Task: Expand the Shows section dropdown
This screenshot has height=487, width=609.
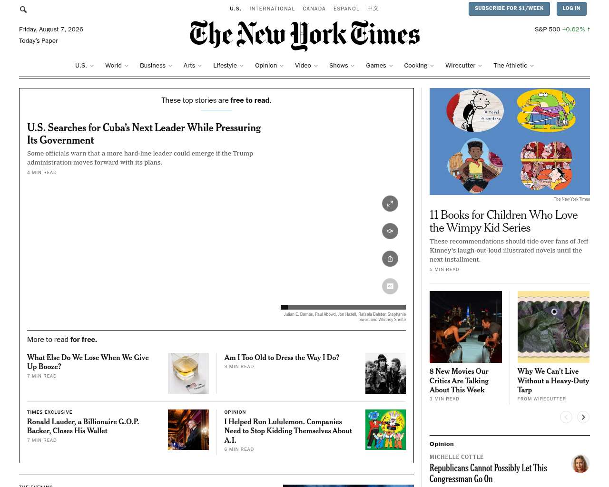Action: (x=342, y=66)
